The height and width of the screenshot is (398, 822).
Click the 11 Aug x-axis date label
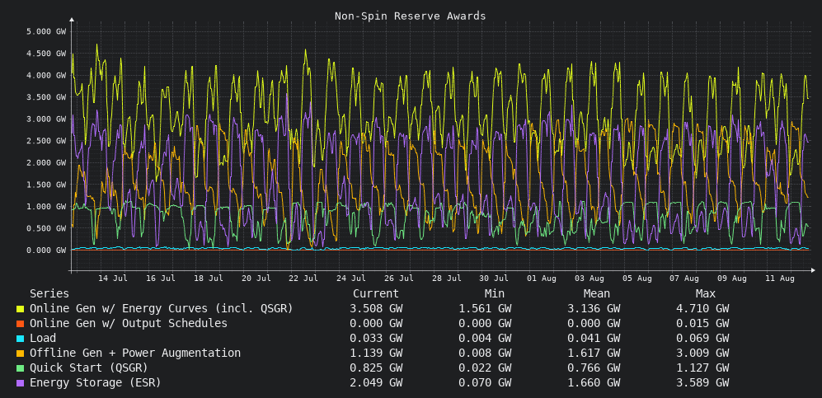(780, 278)
